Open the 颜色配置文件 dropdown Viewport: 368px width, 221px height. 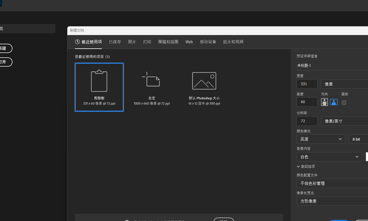pos(332,183)
